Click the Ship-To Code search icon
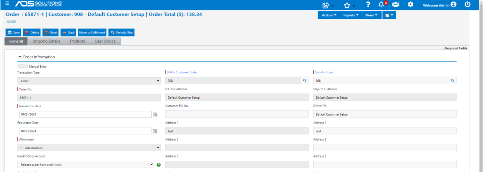Viewport: 483px width, 172px height. point(453,80)
